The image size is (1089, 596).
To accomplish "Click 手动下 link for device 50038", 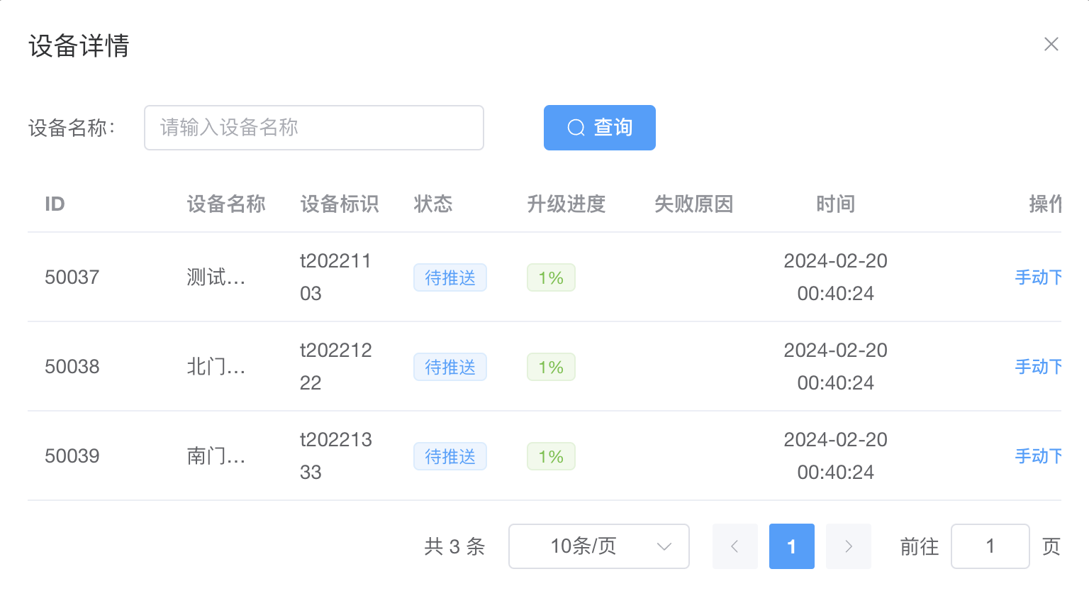I will [1039, 367].
